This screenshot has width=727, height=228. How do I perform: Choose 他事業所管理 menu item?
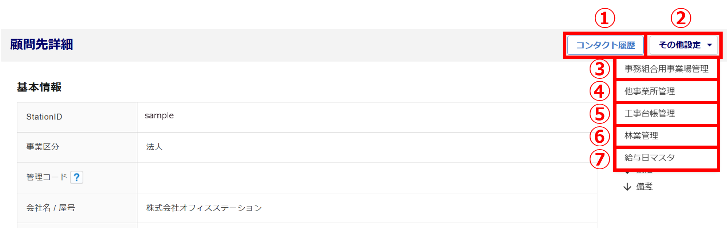point(650,91)
